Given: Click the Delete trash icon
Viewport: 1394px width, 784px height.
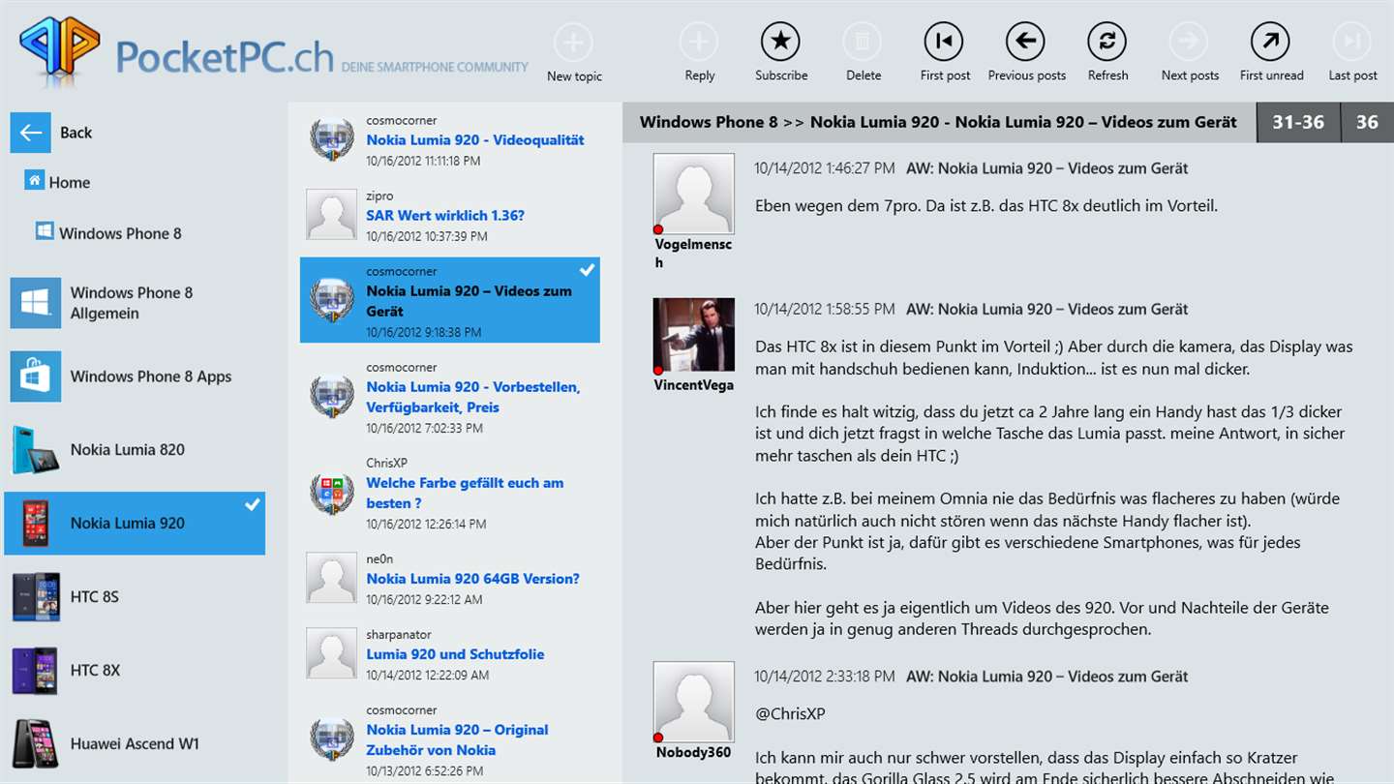Looking at the screenshot, I should [x=863, y=42].
